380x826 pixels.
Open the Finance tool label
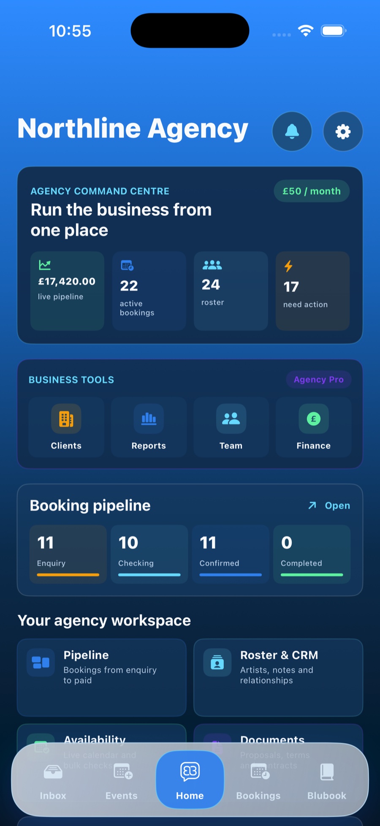click(x=314, y=446)
